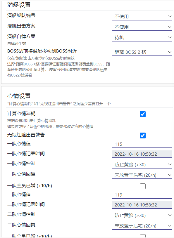Click the 一队心情值 label
Image resolution: width=174 pixels, height=238 pixels.
click(x=19, y=144)
